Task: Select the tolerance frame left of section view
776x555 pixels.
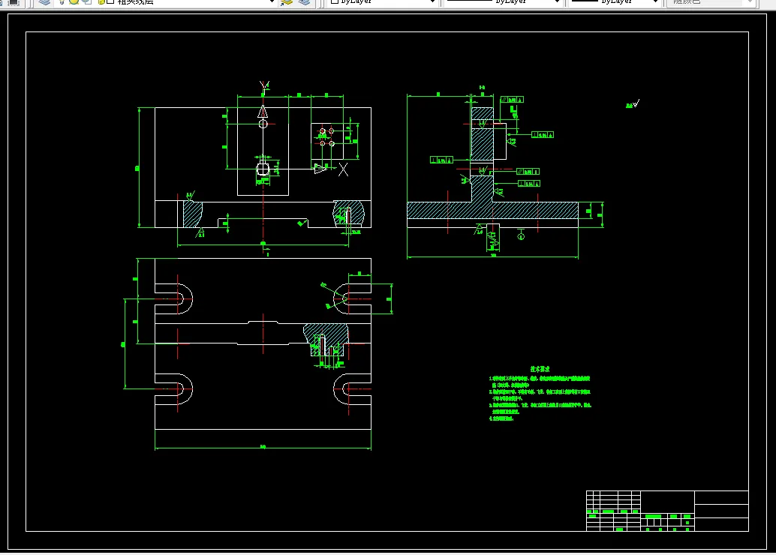Action: pyautogui.click(x=441, y=160)
